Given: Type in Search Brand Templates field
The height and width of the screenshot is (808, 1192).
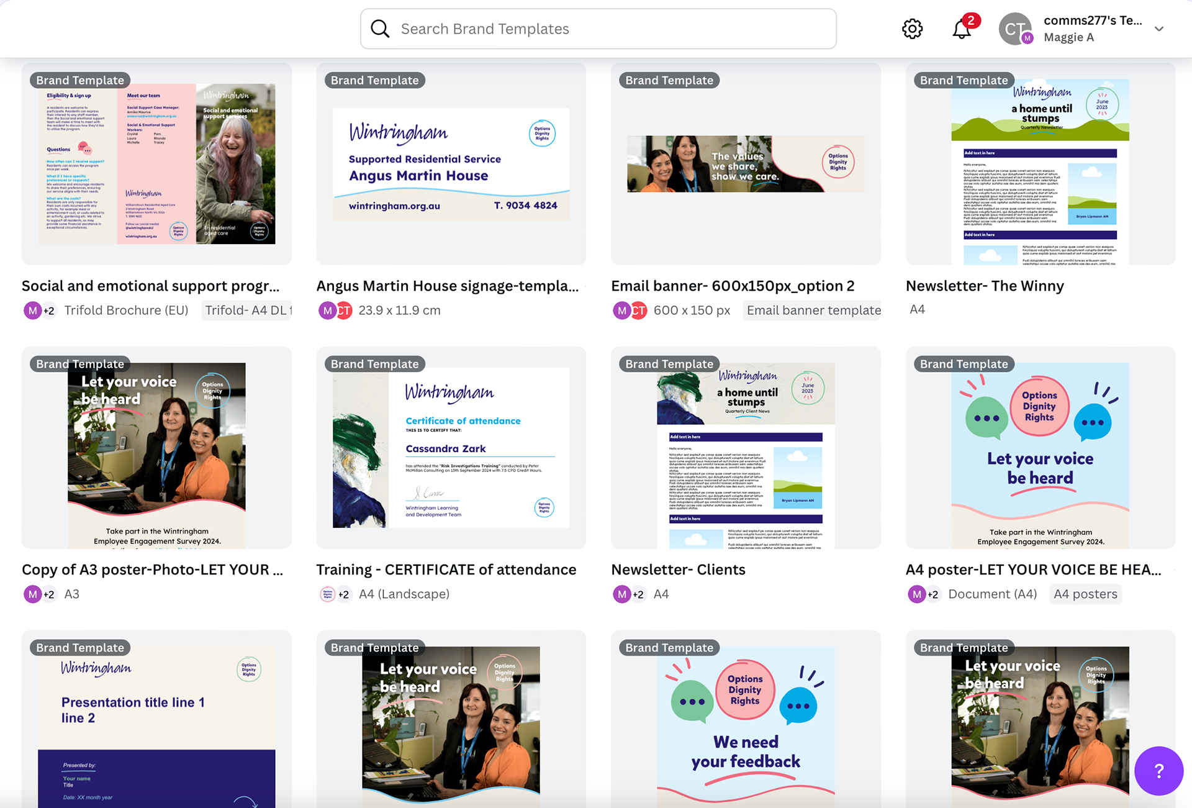Looking at the screenshot, I should click(x=615, y=29).
